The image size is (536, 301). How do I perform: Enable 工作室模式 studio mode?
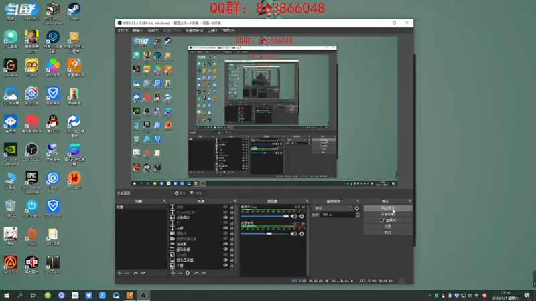pyautogui.click(x=388, y=220)
